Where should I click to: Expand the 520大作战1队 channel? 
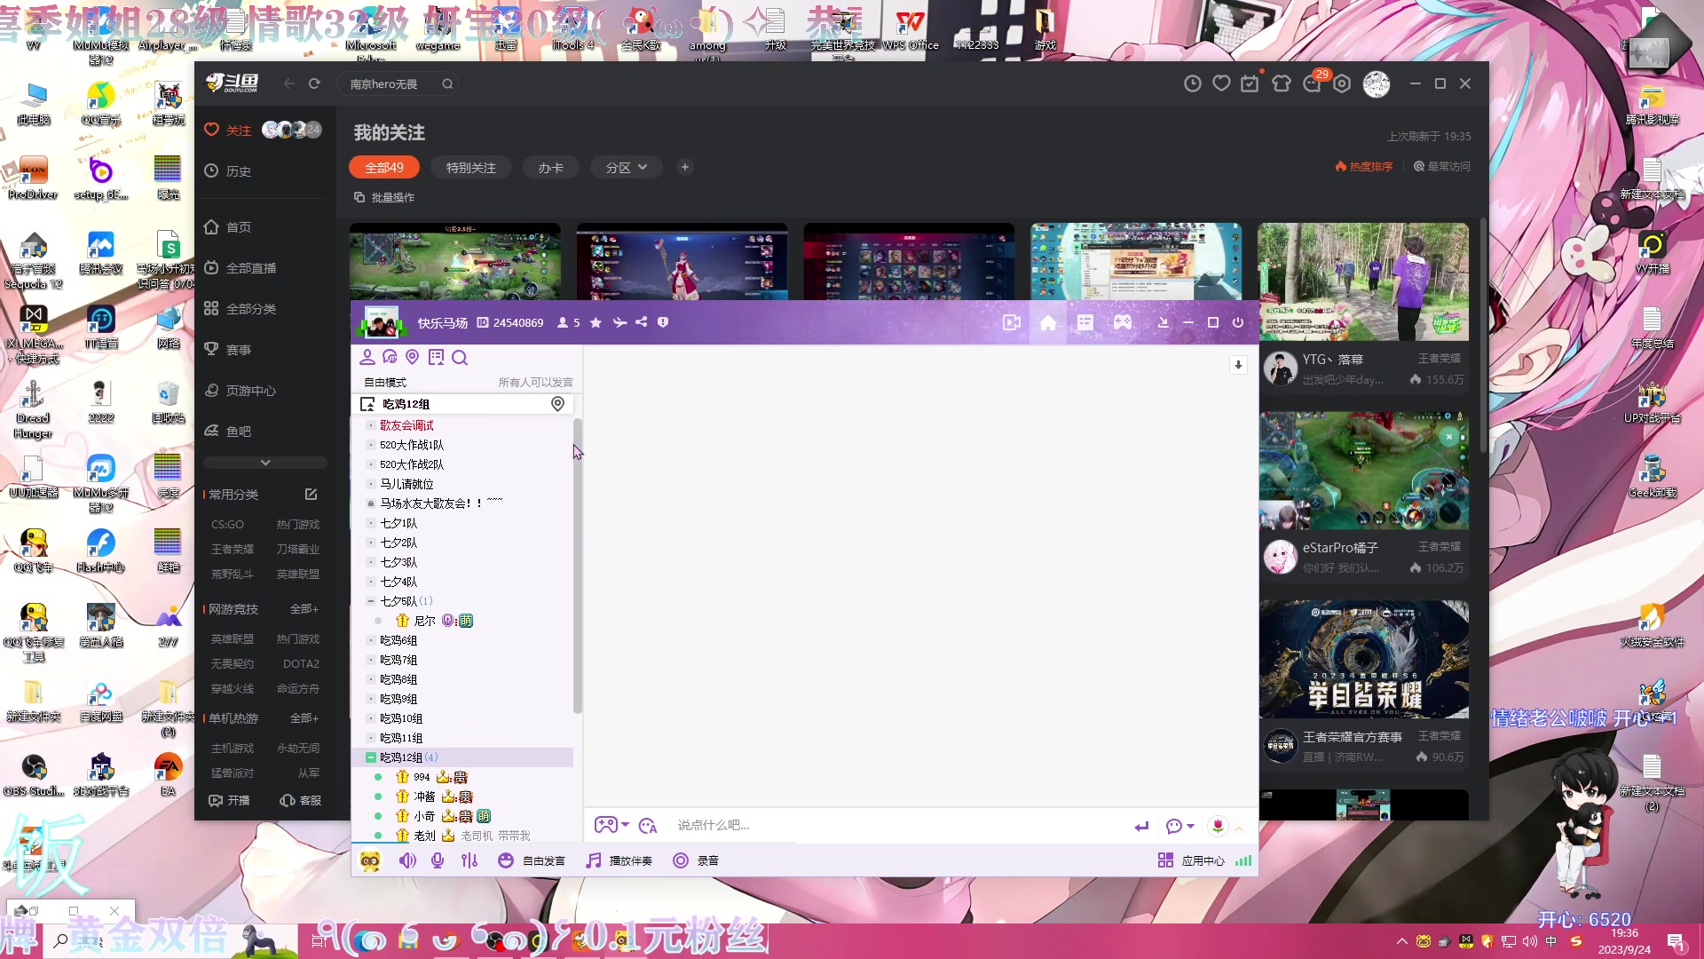coord(371,445)
